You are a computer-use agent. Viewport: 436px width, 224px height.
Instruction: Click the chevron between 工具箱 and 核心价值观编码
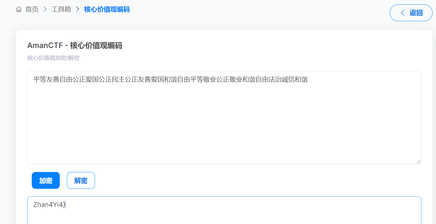click(78, 10)
